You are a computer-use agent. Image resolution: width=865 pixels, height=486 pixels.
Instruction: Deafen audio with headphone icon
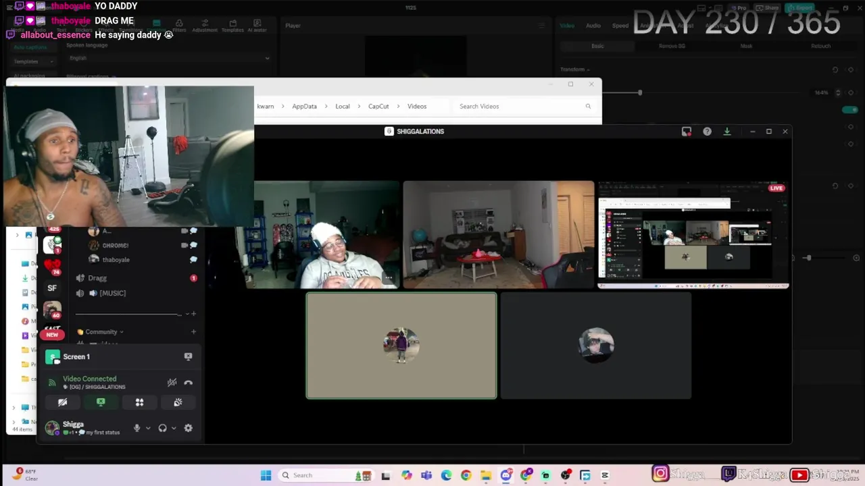[x=162, y=428]
